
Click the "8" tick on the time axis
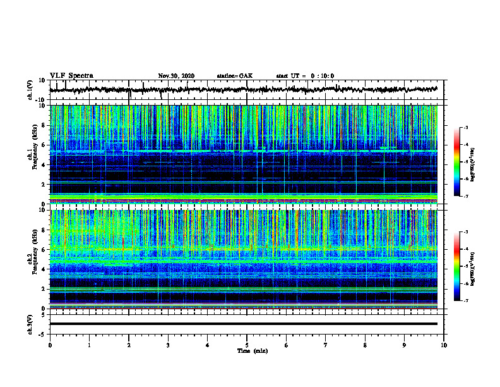(365, 345)
